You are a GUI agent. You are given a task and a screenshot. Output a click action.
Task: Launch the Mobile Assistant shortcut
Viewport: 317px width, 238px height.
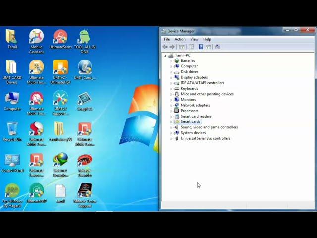[x=36, y=41]
